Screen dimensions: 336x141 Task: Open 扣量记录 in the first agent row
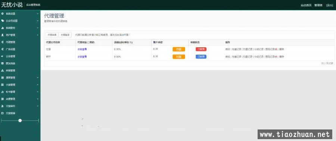point(248,49)
